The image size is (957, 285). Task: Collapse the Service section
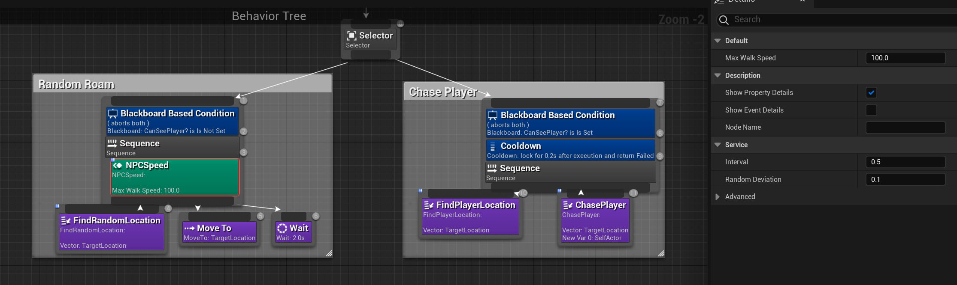718,145
